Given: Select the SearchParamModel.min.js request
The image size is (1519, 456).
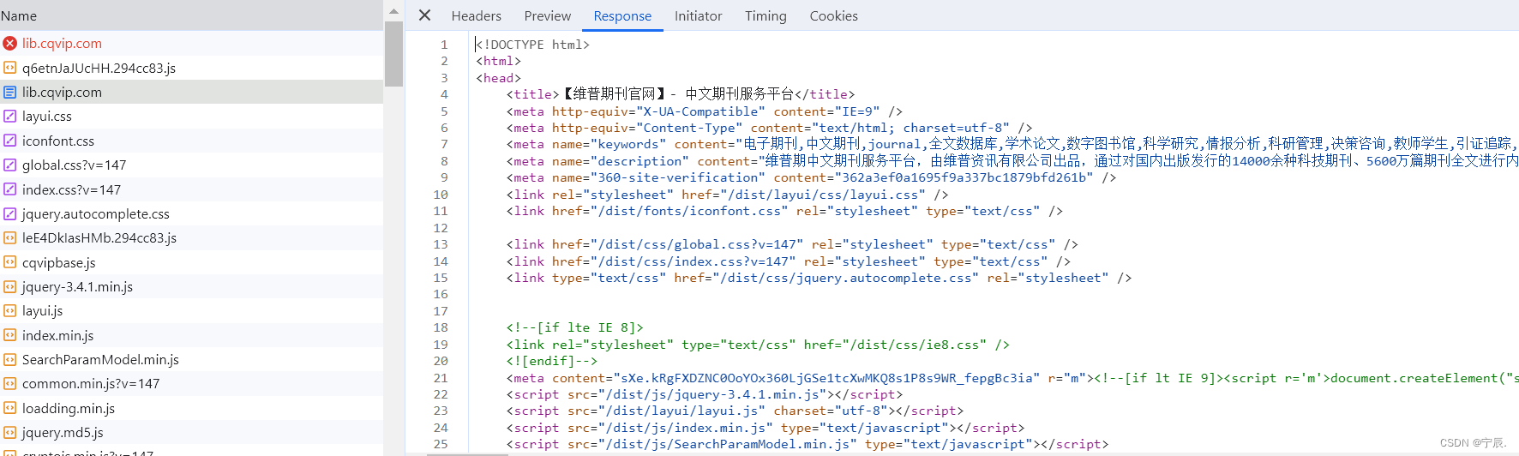Looking at the screenshot, I should (191, 359).
